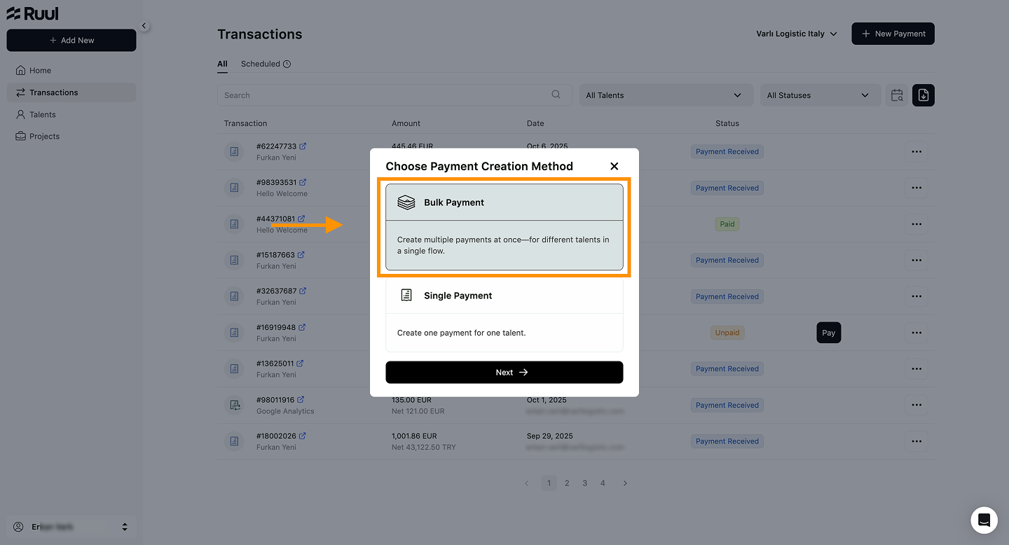Open Varlı Logistic Italy account switcher
The width and height of the screenshot is (1009, 545).
pos(797,34)
